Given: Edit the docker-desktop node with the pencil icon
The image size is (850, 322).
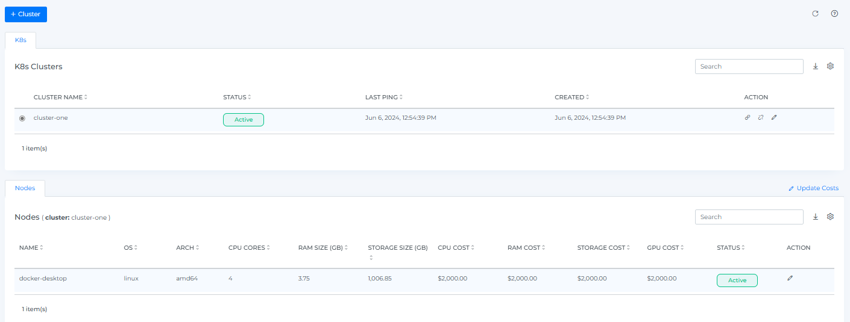Looking at the screenshot, I should click(x=790, y=278).
